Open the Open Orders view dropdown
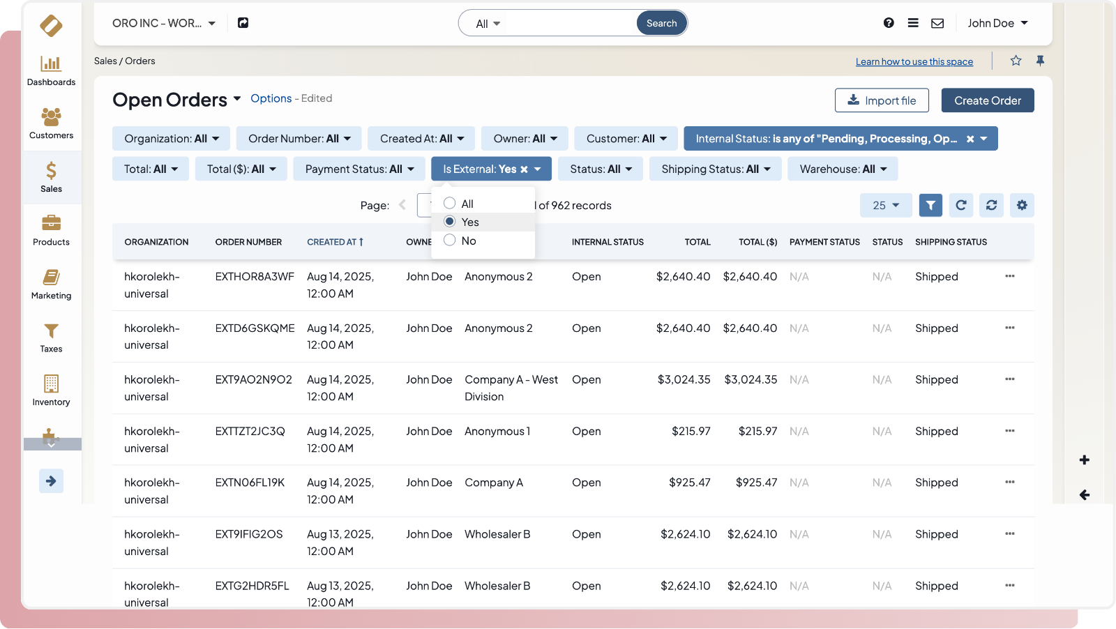Image resolution: width=1116 pixels, height=629 pixels. (x=237, y=98)
